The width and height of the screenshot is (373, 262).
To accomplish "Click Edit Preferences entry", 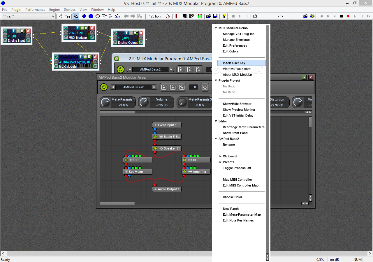I will click(235, 45).
